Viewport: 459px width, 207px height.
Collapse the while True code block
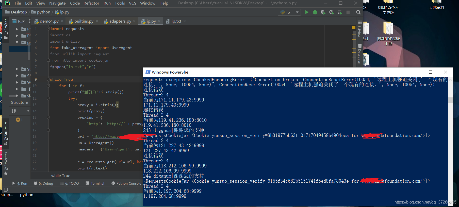48,79
